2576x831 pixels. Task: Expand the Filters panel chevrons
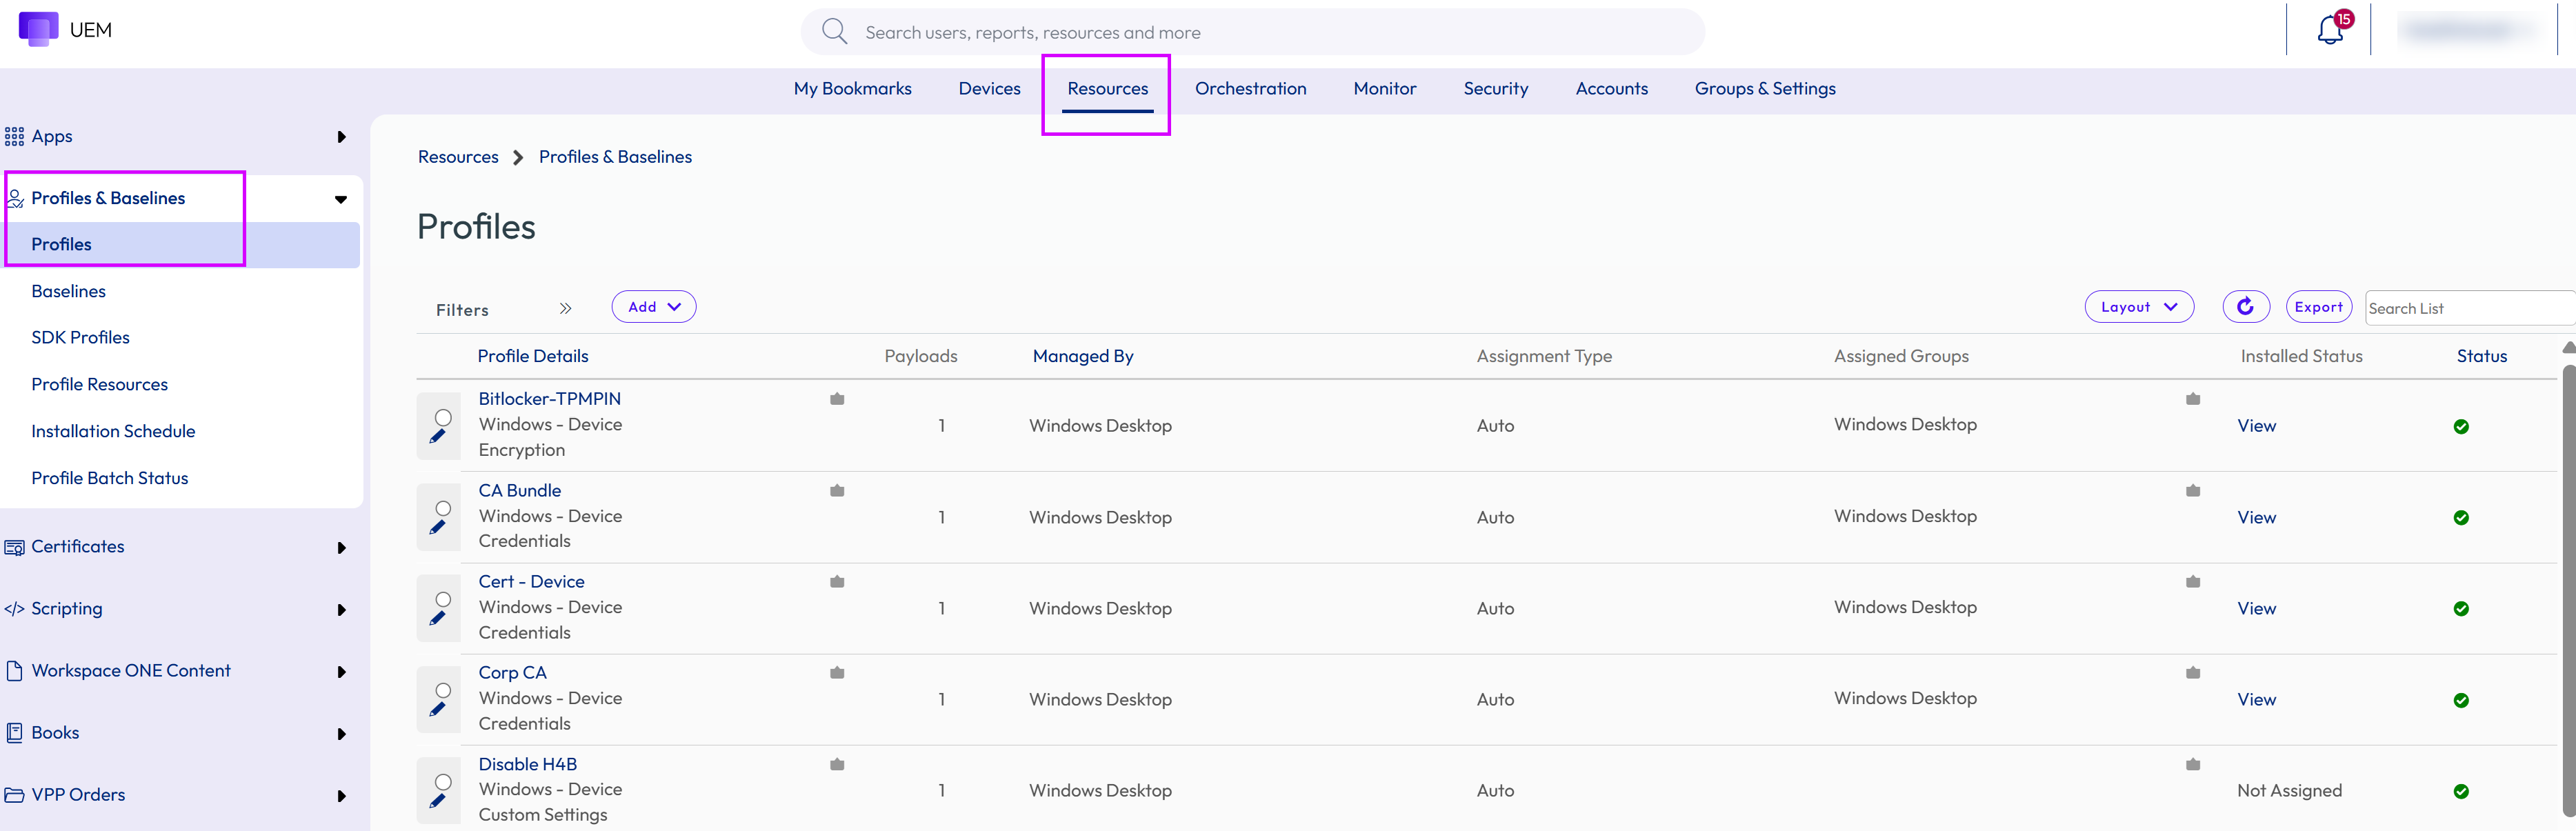565,308
